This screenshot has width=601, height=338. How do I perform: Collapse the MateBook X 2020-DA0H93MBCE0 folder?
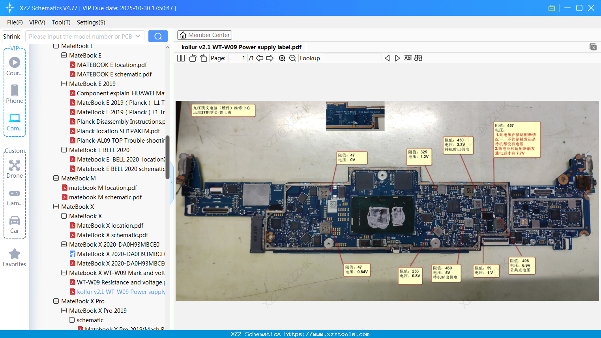click(64, 245)
